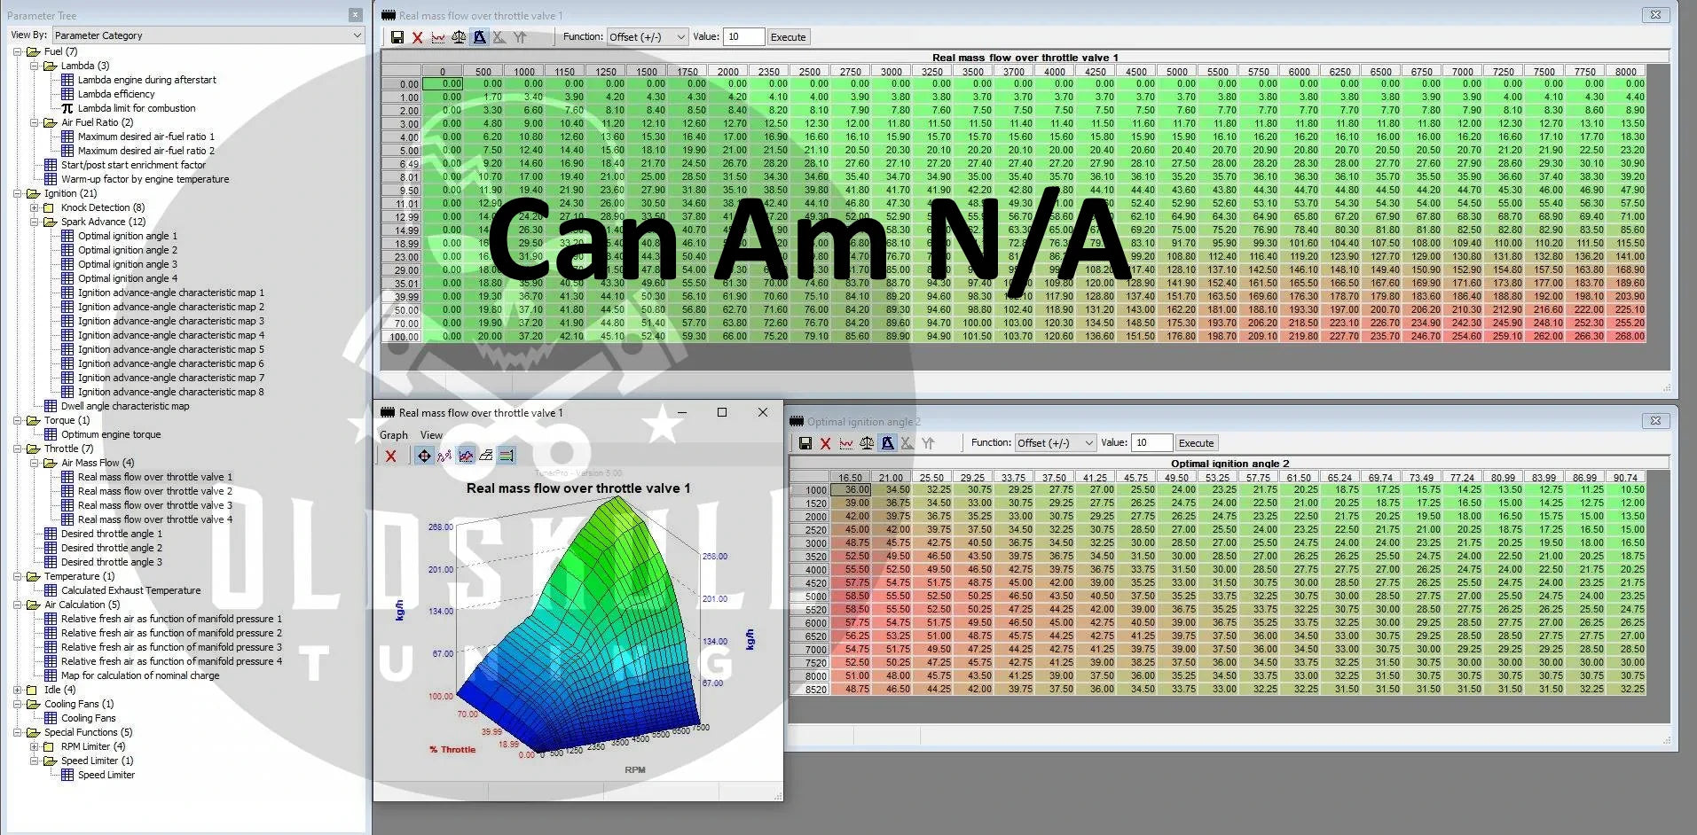Toggle the highlighted metronome icon in mass flow toolbar
Viewport: 1697px width, 835px height.
click(x=479, y=37)
